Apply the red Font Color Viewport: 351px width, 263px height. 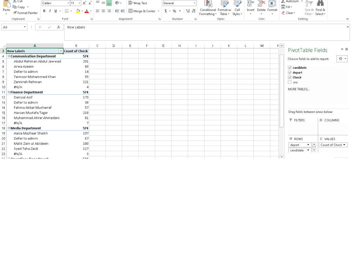(x=87, y=11)
